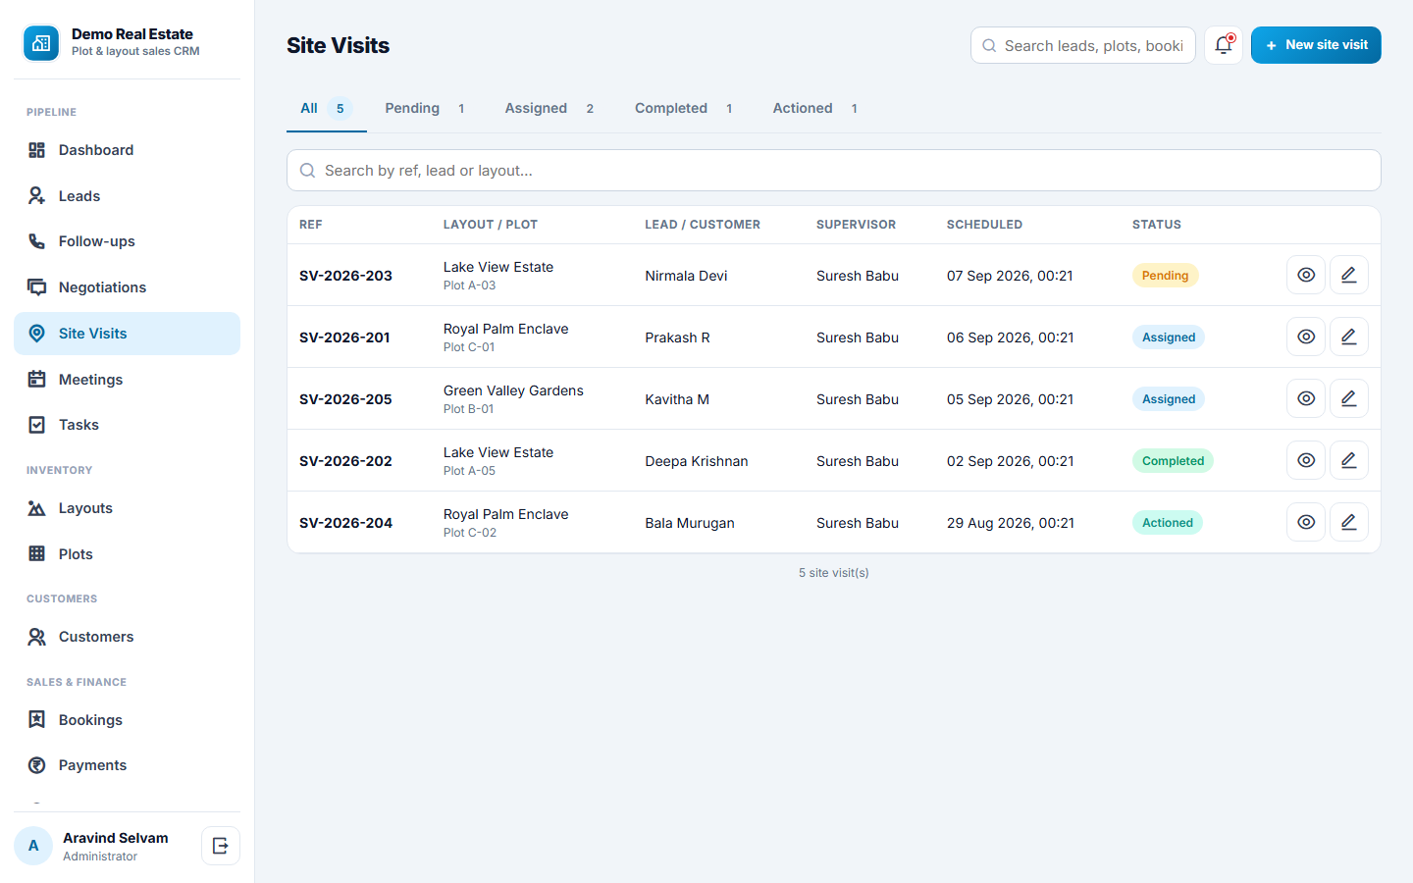Click the SV-2026-203 reference
Image resolution: width=1413 pixels, height=883 pixels.
[x=345, y=276]
